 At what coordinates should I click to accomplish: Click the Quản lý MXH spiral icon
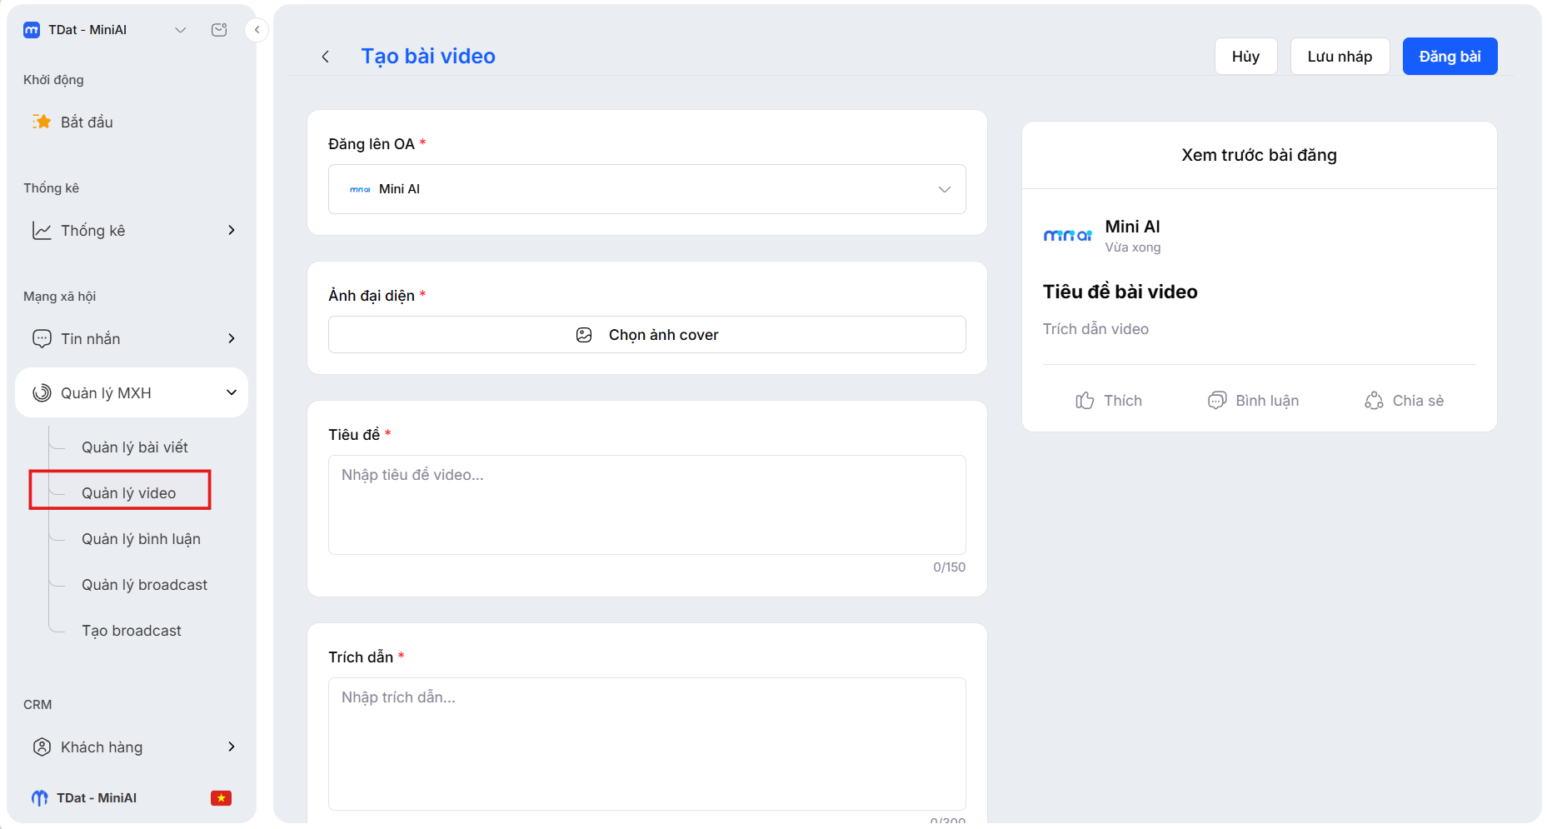pyautogui.click(x=42, y=392)
